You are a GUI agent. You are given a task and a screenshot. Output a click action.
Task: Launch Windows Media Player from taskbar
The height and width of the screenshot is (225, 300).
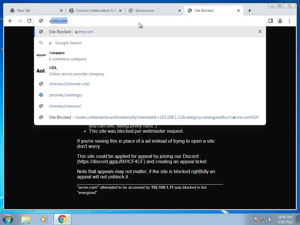click(43, 219)
